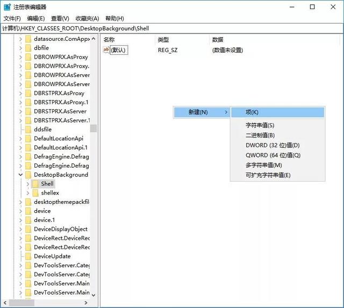Click the dbfile folder icon

pyautogui.click(x=28, y=48)
